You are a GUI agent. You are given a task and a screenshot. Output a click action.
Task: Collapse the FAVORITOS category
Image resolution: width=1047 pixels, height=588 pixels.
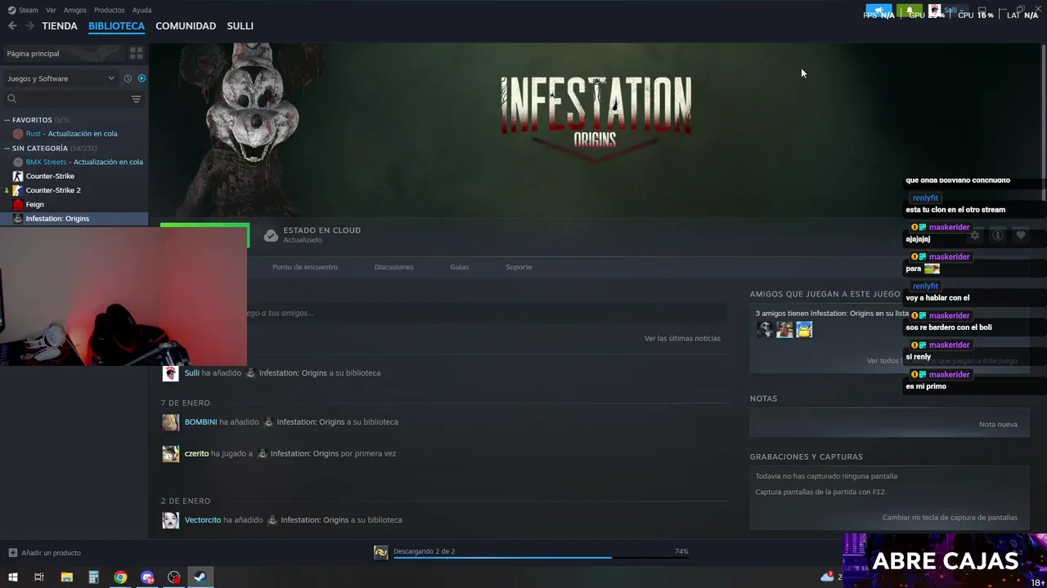(7, 120)
